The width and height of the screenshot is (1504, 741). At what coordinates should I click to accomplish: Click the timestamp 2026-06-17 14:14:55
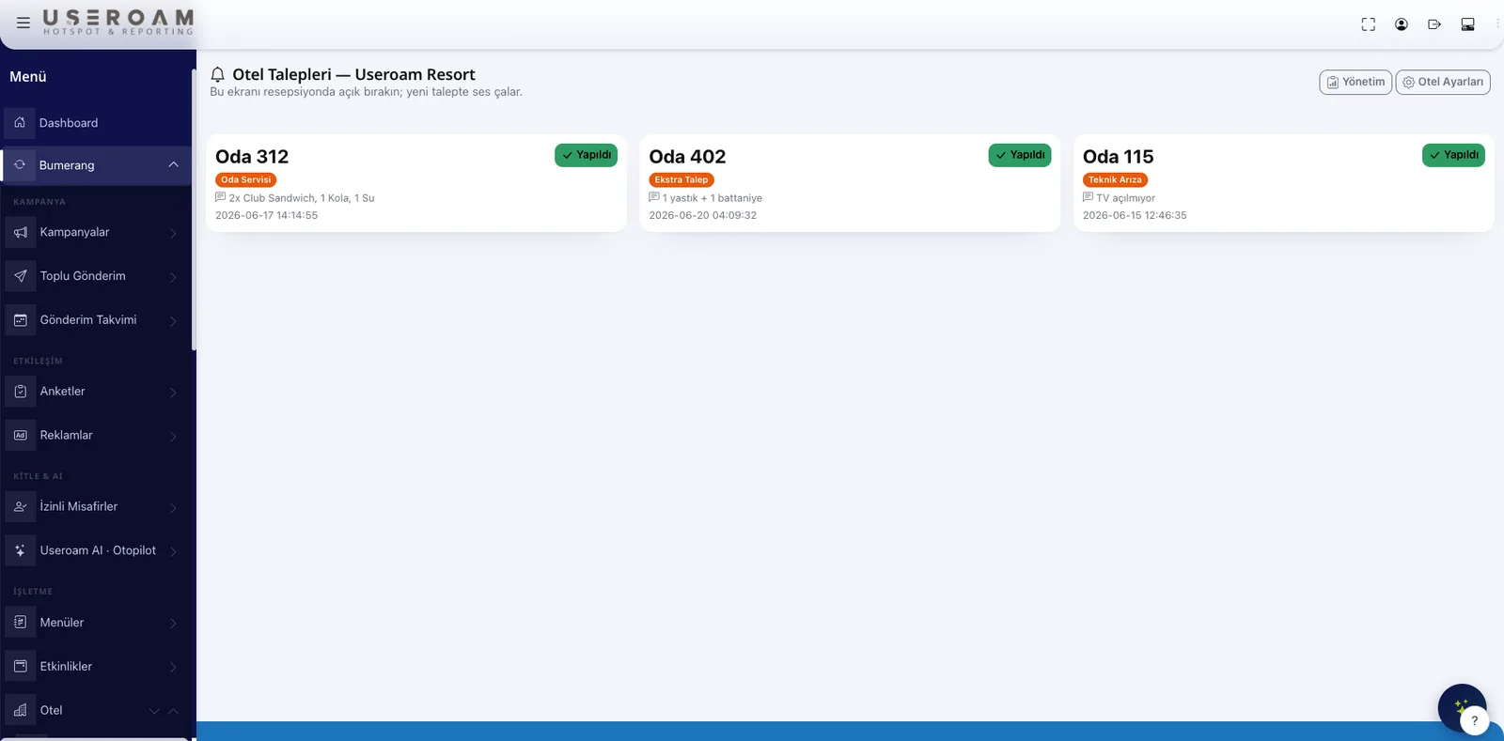pos(267,215)
